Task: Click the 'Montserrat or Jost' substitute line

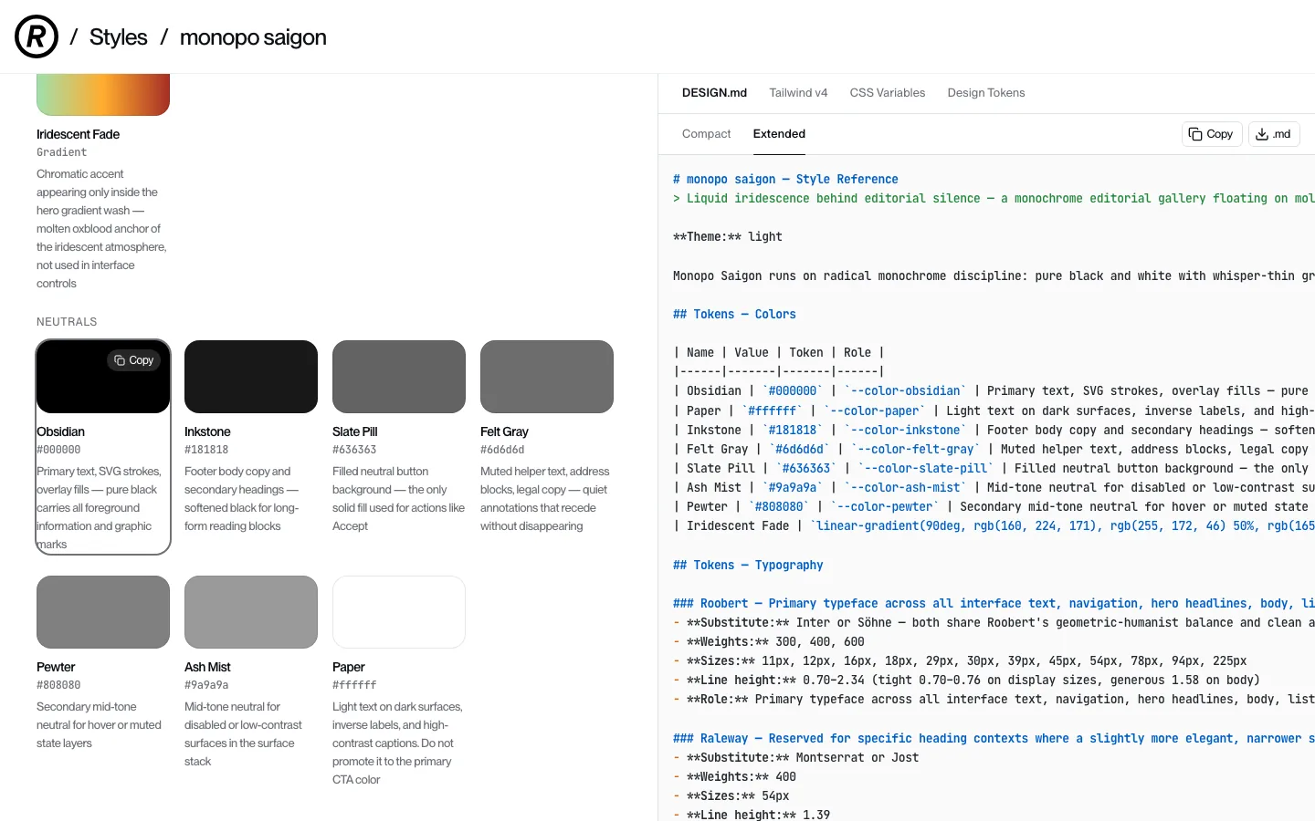Action: (x=795, y=758)
